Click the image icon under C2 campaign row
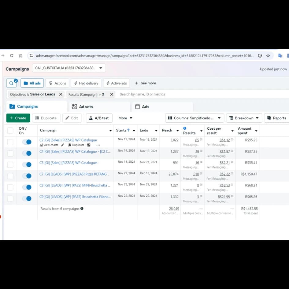 (x=89, y=145)
